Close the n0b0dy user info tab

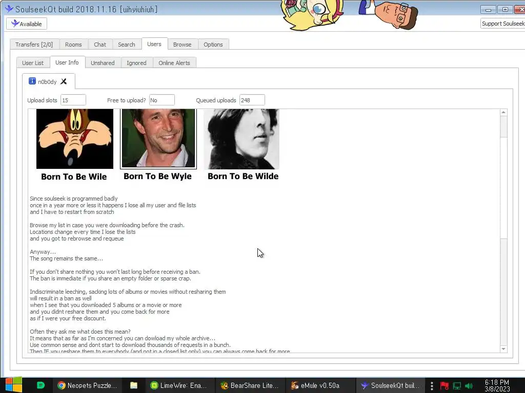64,81
